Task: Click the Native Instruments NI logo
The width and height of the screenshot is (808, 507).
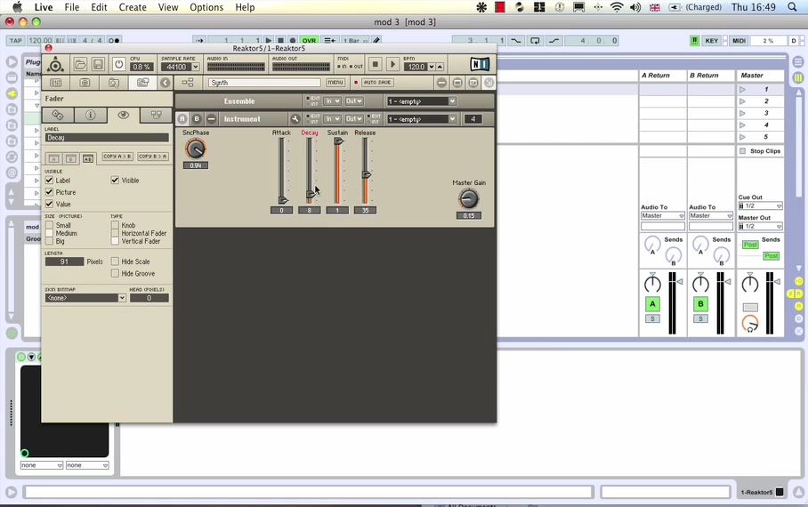Action: [480, 64]
